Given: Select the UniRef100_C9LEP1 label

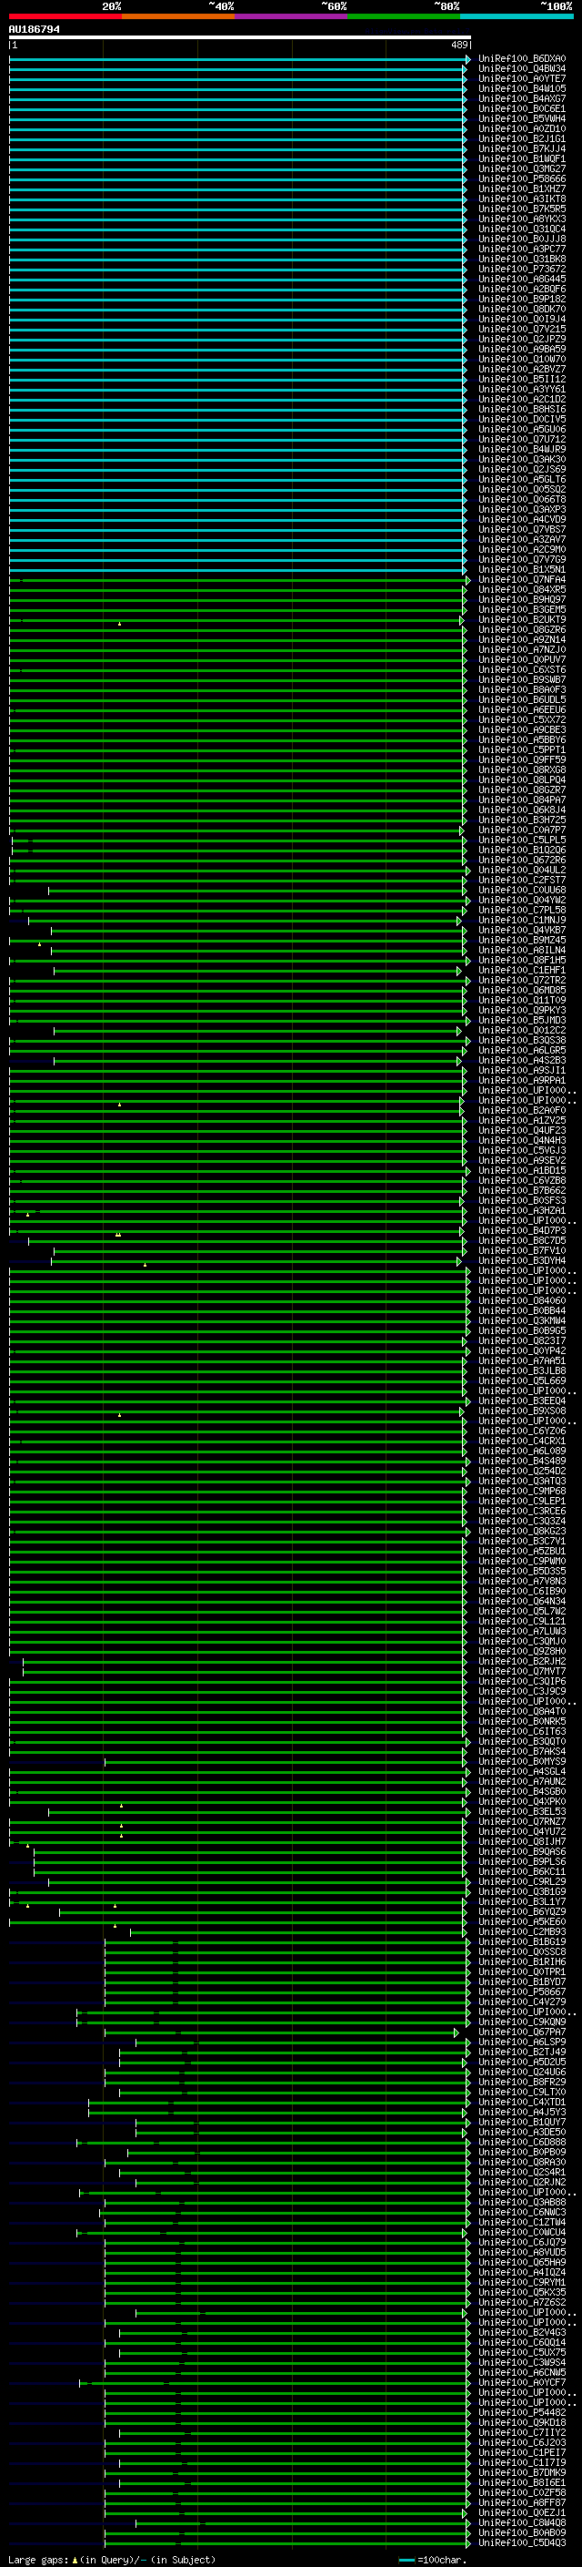Looking at the screenshot, I should coord(522,1502).
